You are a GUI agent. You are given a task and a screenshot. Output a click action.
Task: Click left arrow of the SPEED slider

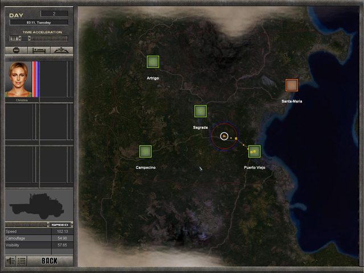(x=48, y=225)
